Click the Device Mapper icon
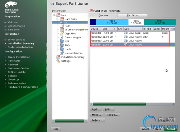 click(x=62, y=38)
